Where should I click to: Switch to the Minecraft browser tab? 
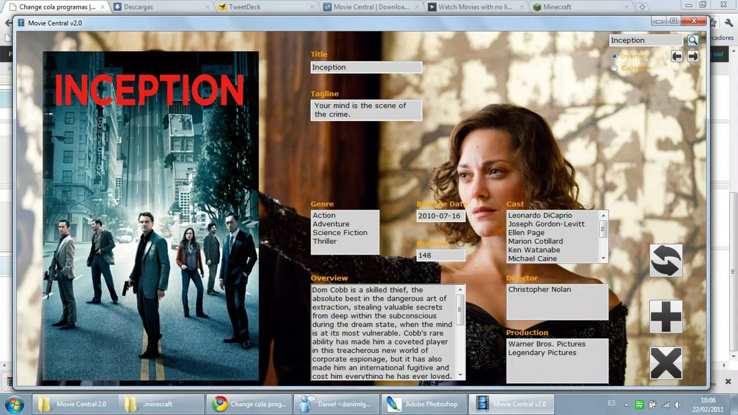coord(581,7)
